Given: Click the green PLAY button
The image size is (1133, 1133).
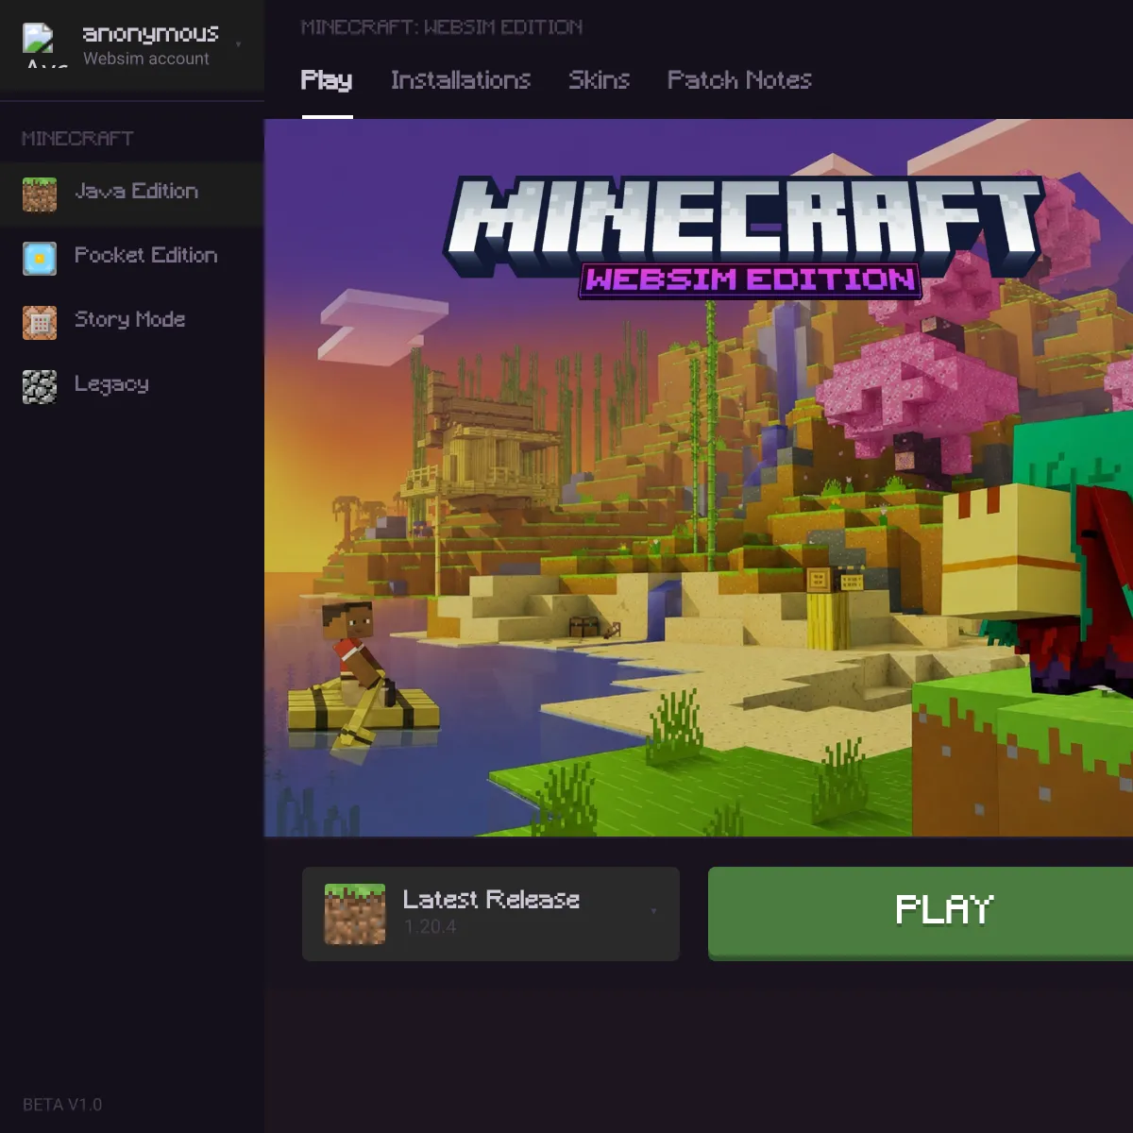Looking at the screenshot, I should tap(921, 913).
